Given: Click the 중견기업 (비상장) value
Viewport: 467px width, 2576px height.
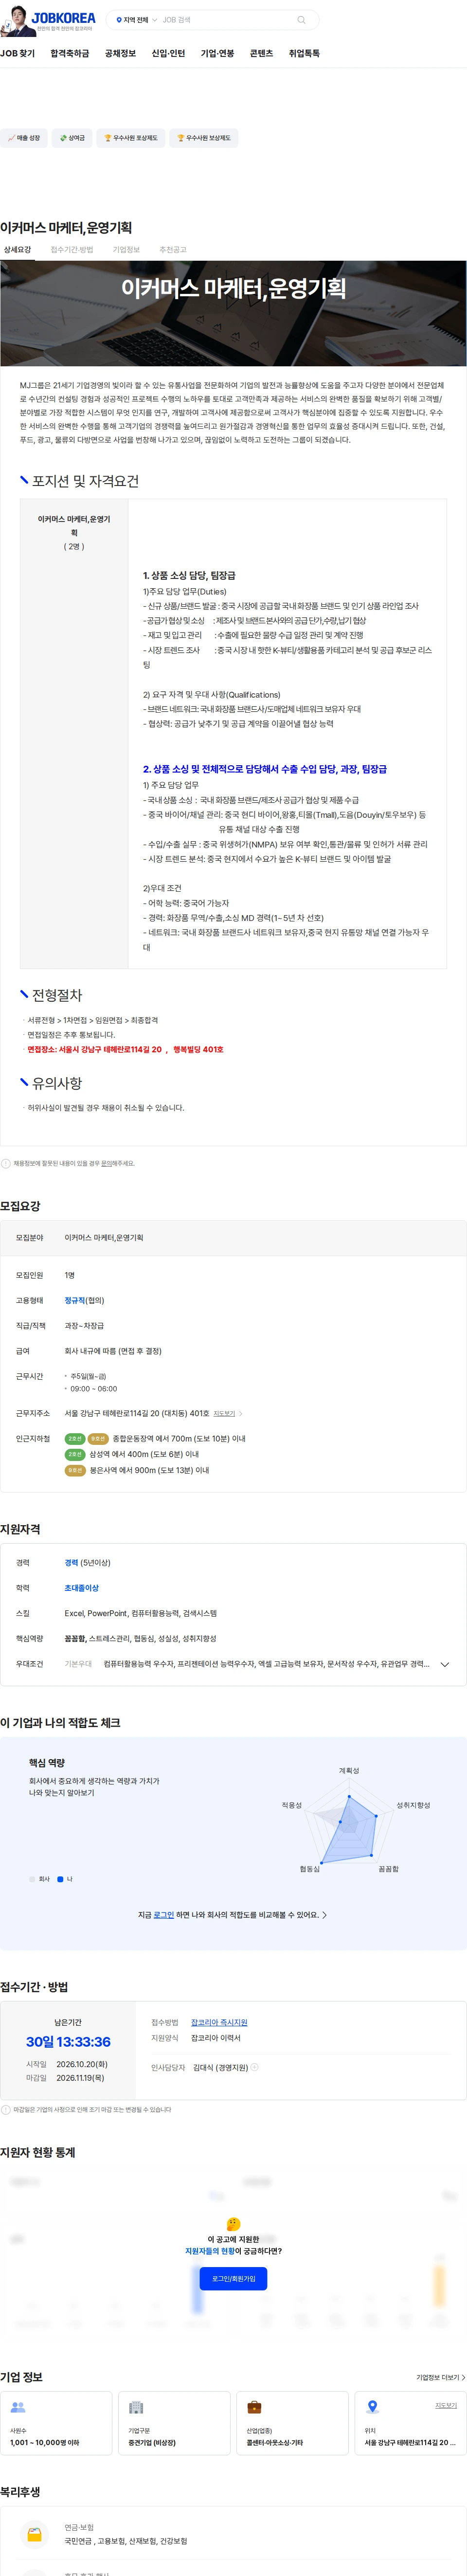Looking at the screenshot, I should point(152,2442).
